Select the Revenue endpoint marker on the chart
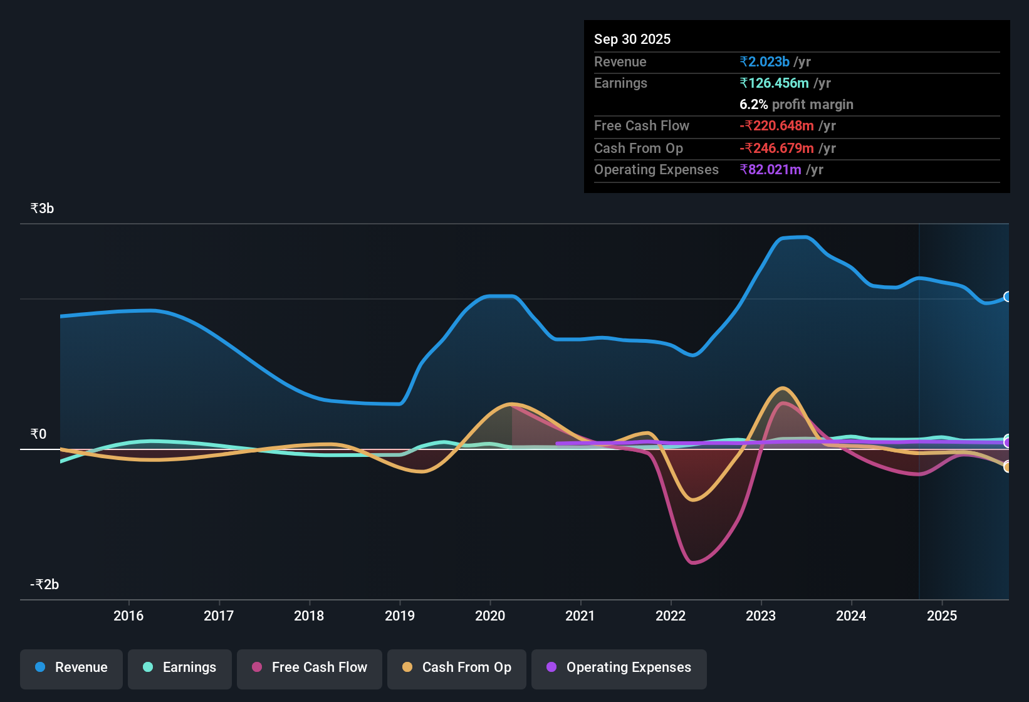Screen dimensions: 1029x702 click(1007, 296)
